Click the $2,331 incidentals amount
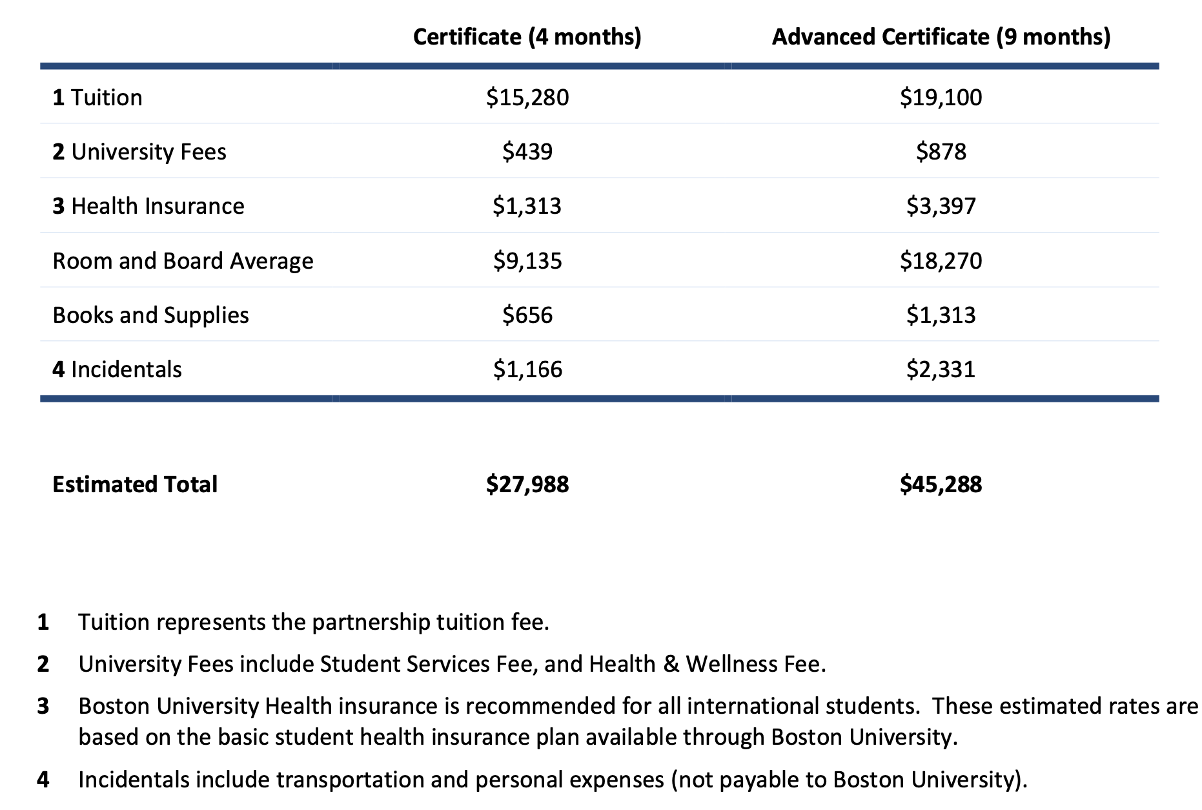This screenshot has width=1202, height=810. (x=941, y=369)
